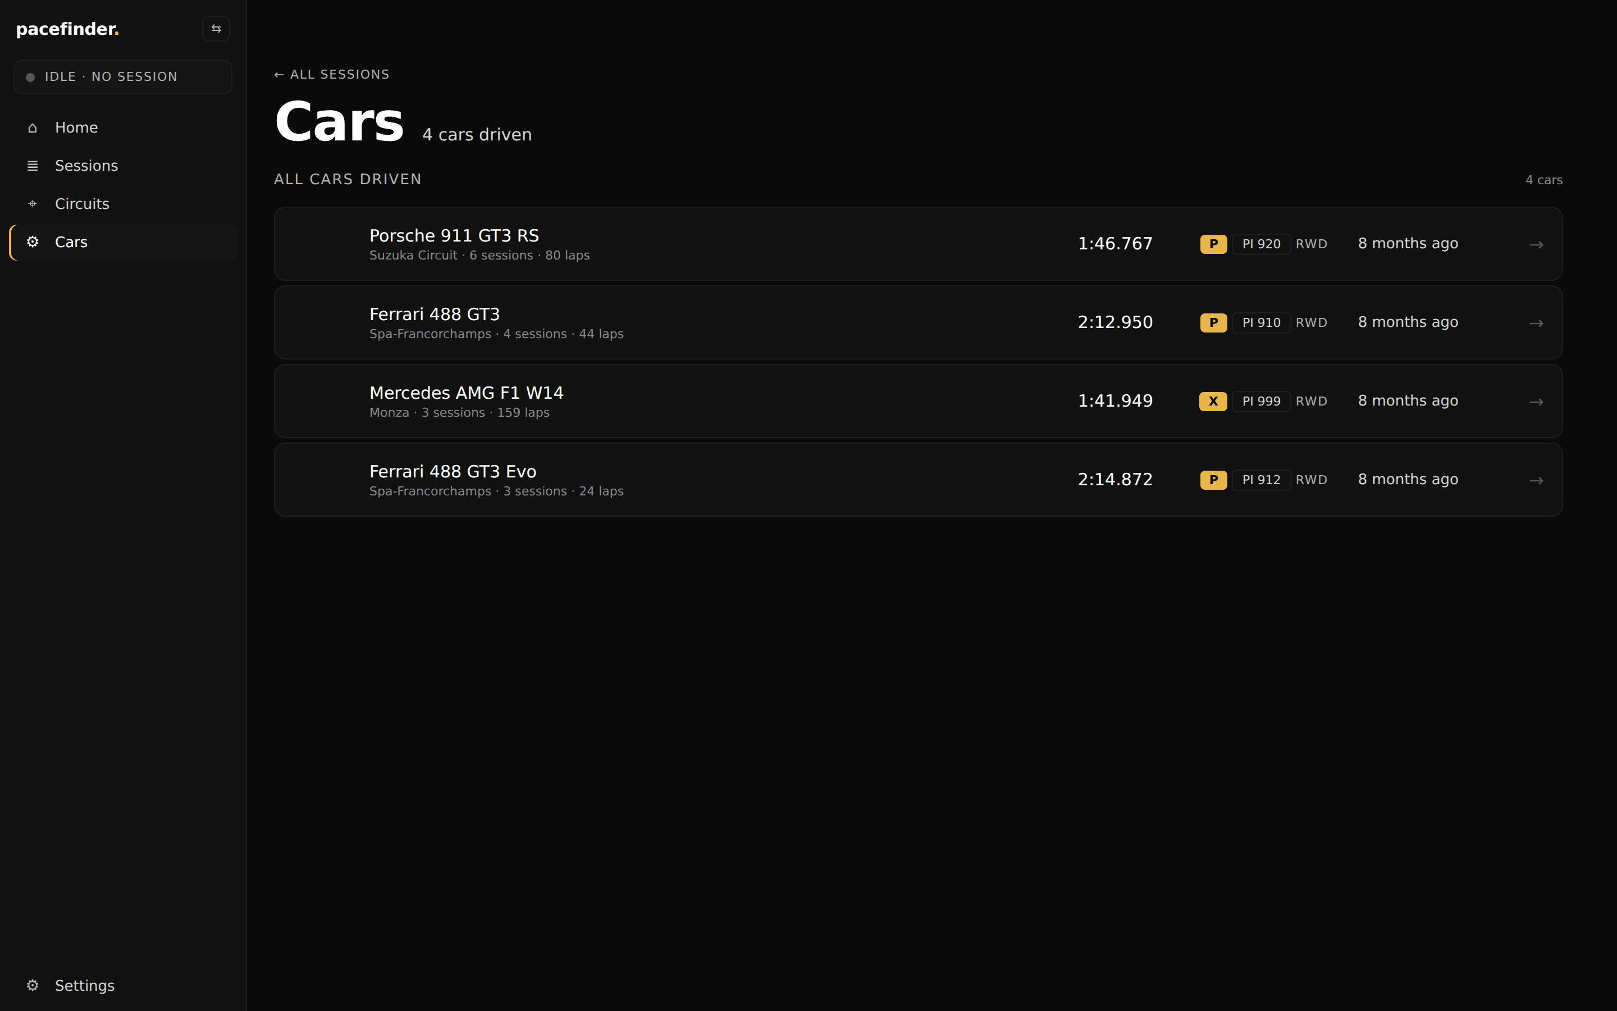Click the PI 999 tag
1617x1011 pixels.
click(1262, 401)
